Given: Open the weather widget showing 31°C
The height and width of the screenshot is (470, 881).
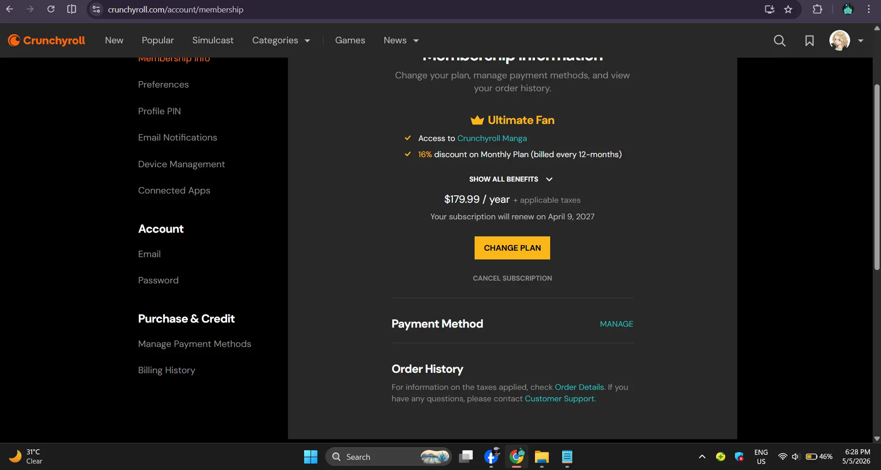Looking at the screenshot, I should click(26, 457).
